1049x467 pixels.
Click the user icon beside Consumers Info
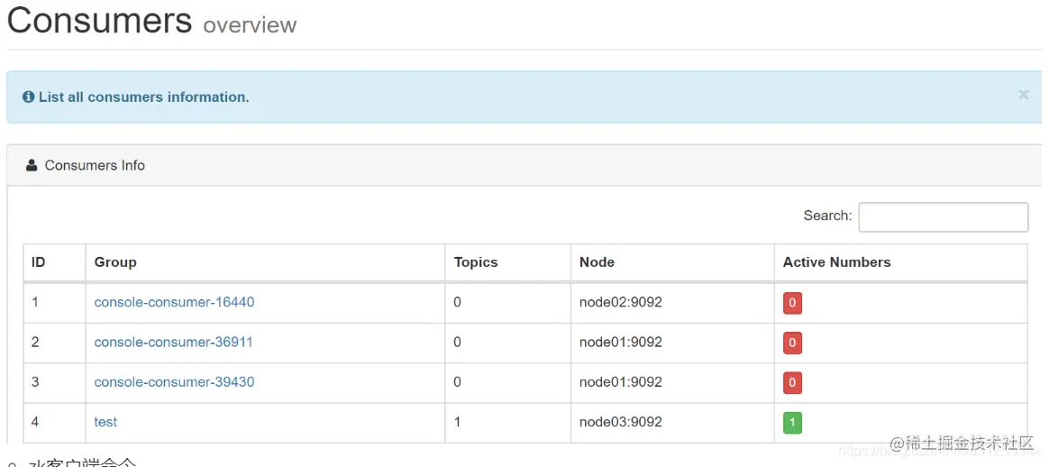pos(32,166)
